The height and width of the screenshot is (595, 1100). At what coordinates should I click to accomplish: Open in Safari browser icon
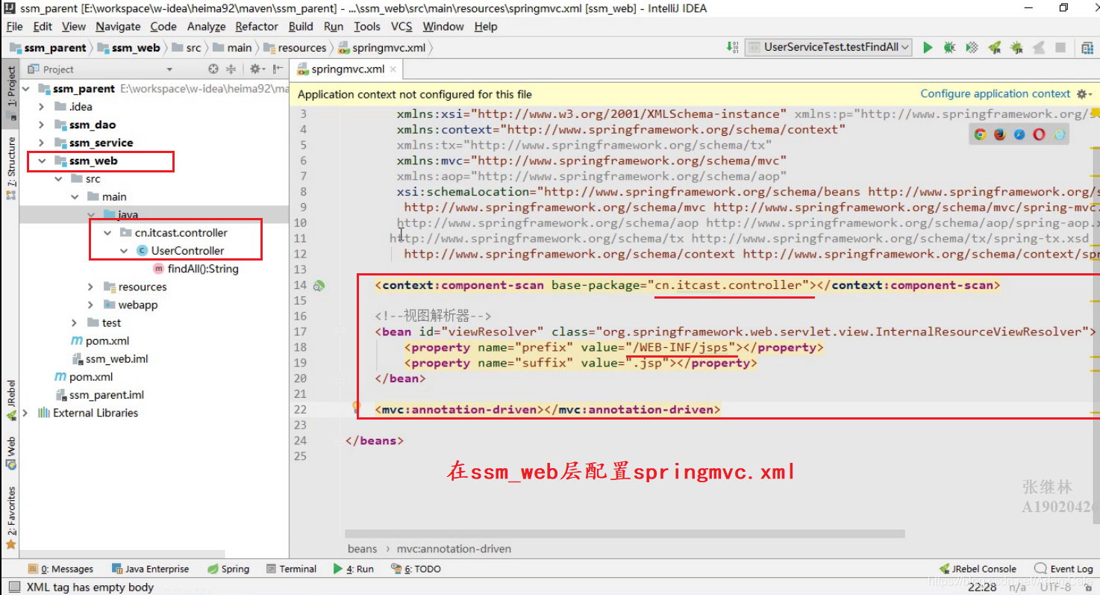coord(1019,134)
